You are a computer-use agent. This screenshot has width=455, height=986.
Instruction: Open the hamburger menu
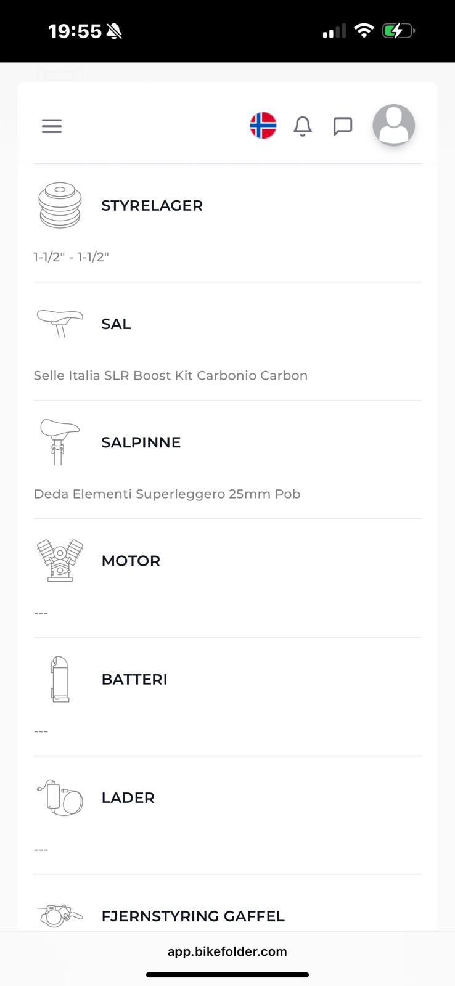(x=52, y=126)
